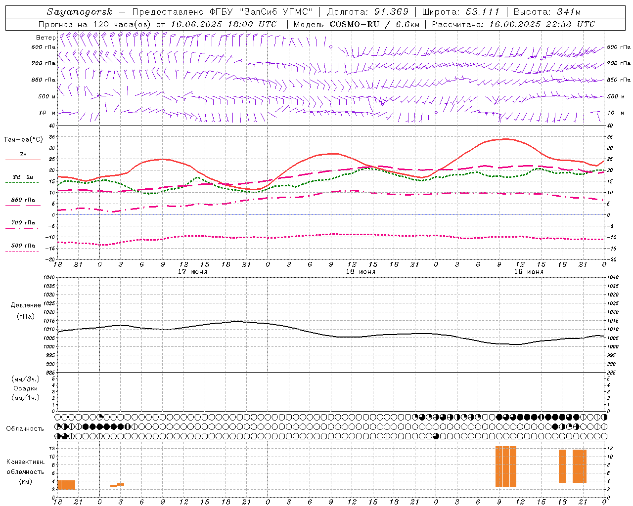
Task: Click the tallest orange convective bar at 9–12h 19 June
Action: point(506,466)
